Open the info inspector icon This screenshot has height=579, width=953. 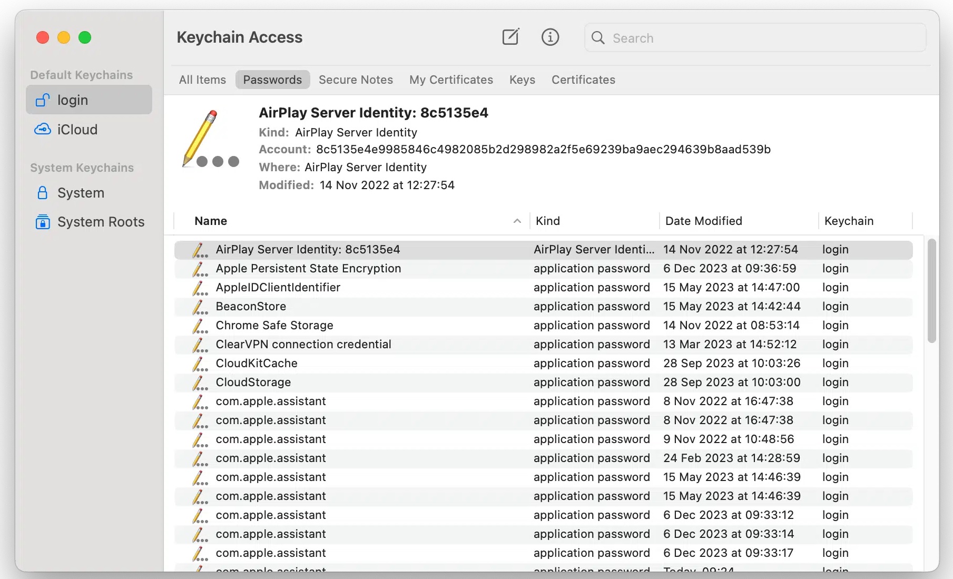(550, 37)
